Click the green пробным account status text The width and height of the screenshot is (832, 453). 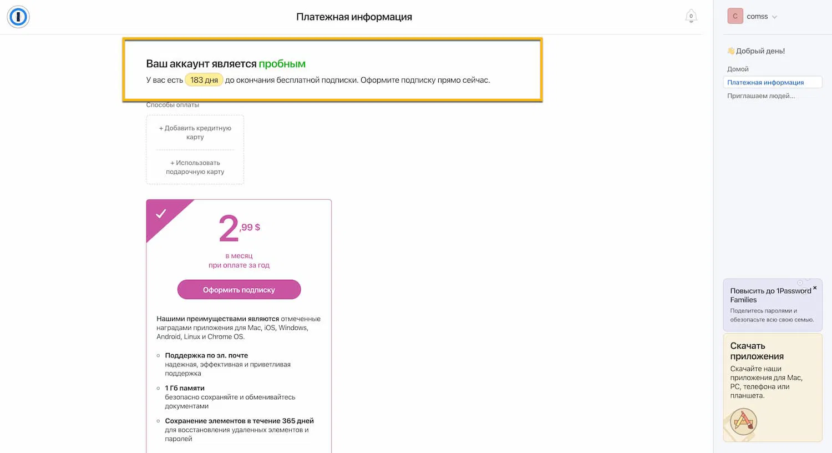point(282,64)
